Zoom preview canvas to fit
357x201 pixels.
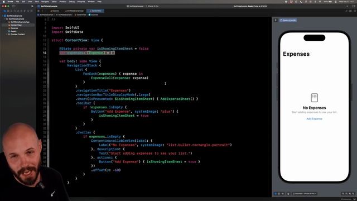tap(350, 194)
